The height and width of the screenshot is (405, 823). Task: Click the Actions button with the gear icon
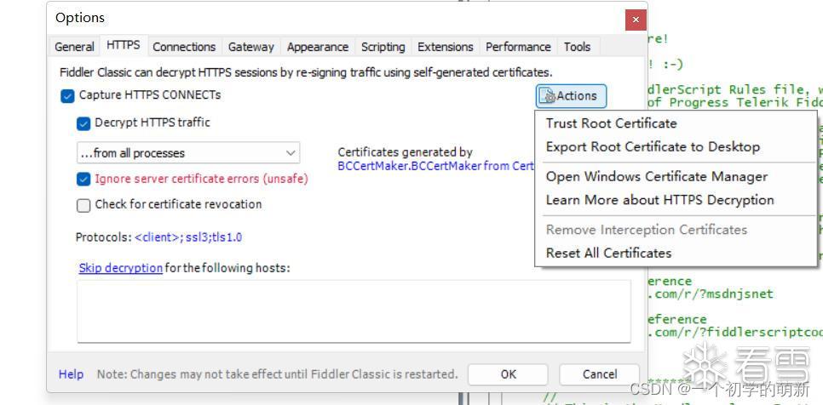click(x=571, y=96)
